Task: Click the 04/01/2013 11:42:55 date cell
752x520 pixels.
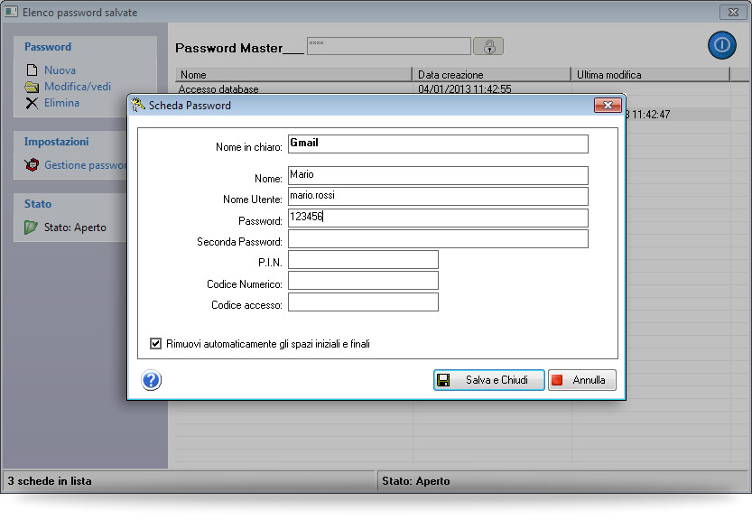Action: pos(464,88)
